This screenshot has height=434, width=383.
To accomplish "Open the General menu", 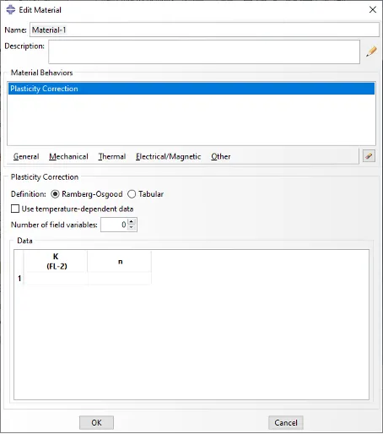I will [26, 156].
